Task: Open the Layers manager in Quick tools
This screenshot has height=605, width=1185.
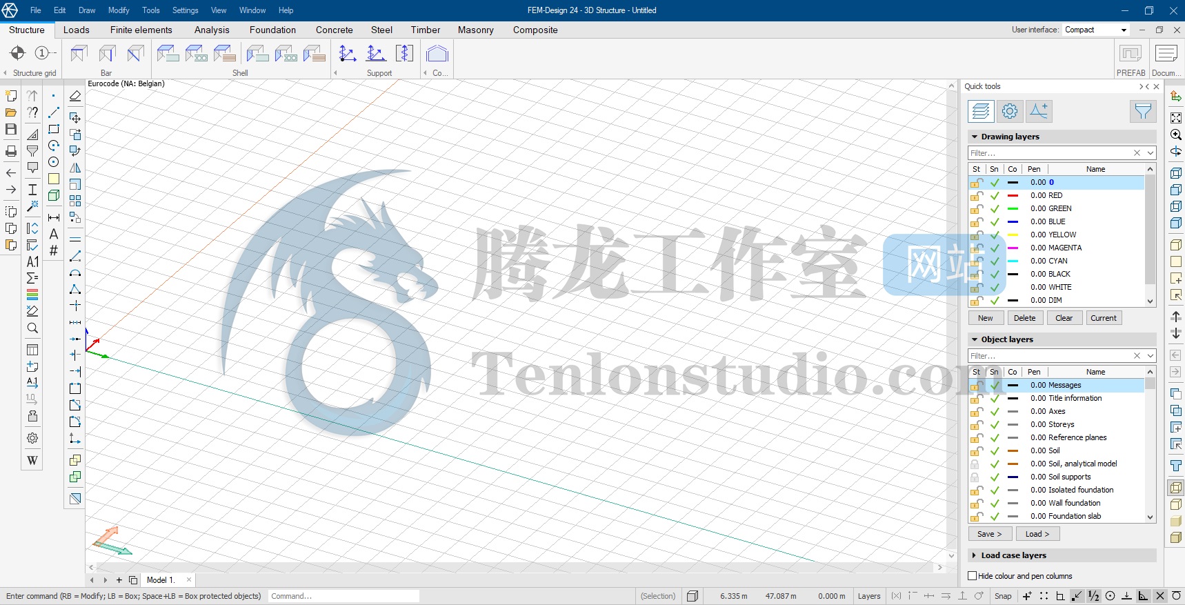Action: [x=981, y=111]
